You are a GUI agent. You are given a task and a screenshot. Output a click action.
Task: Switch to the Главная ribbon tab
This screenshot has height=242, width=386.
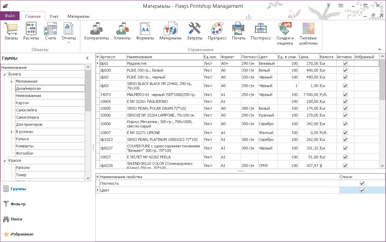(x=33, y=16)
